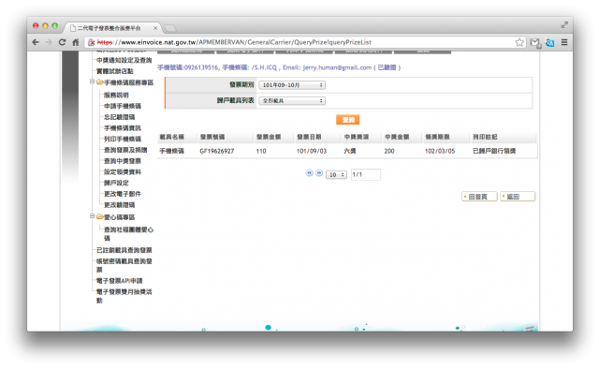Click the browser back arrow
The height and width of the screenshot is (369, 599).
click(x=36, y=42)
